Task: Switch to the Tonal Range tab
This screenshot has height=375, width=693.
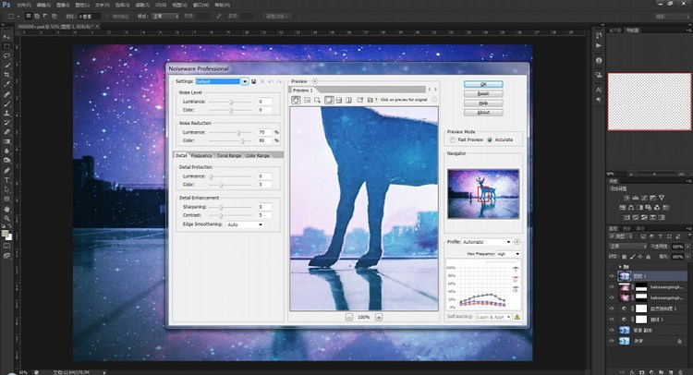Action: click(x=229, y=155)
